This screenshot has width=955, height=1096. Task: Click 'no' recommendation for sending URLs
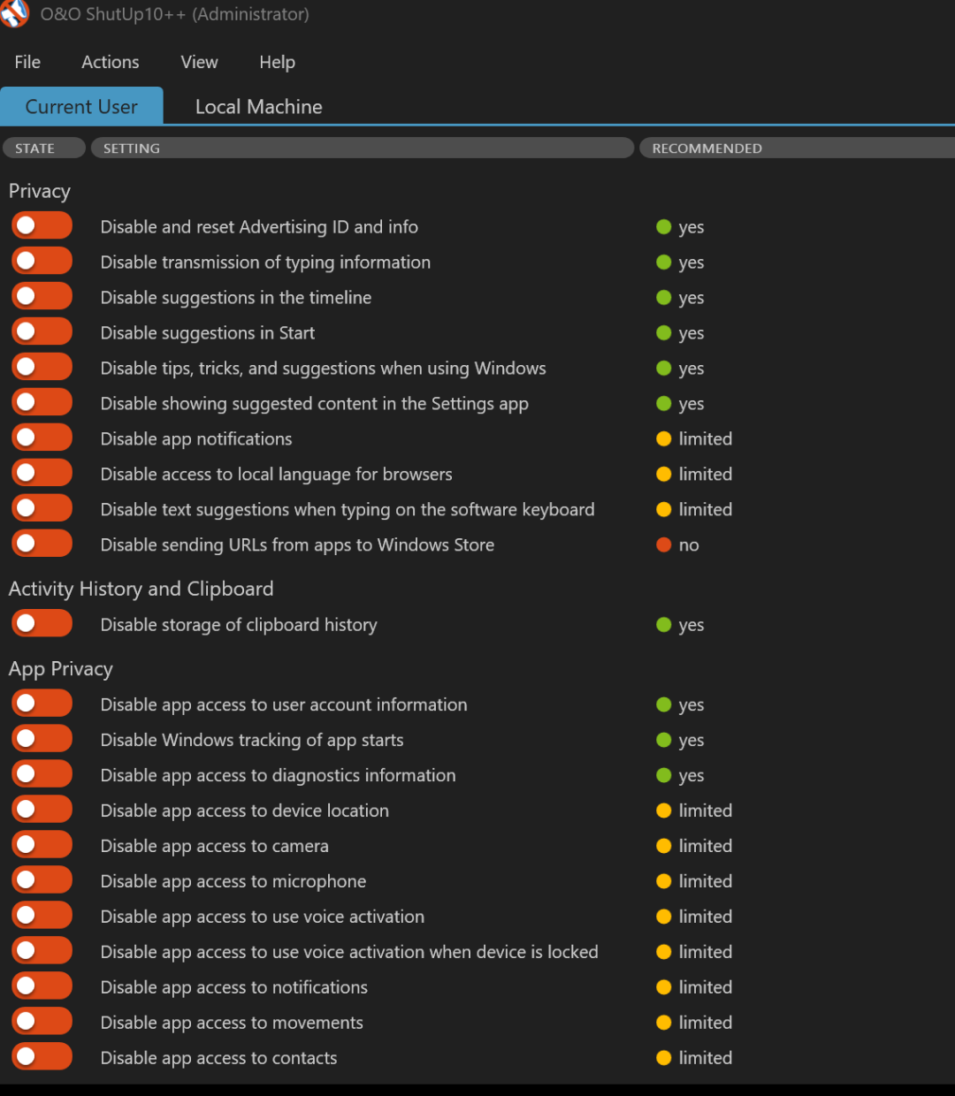click(689, 545)
